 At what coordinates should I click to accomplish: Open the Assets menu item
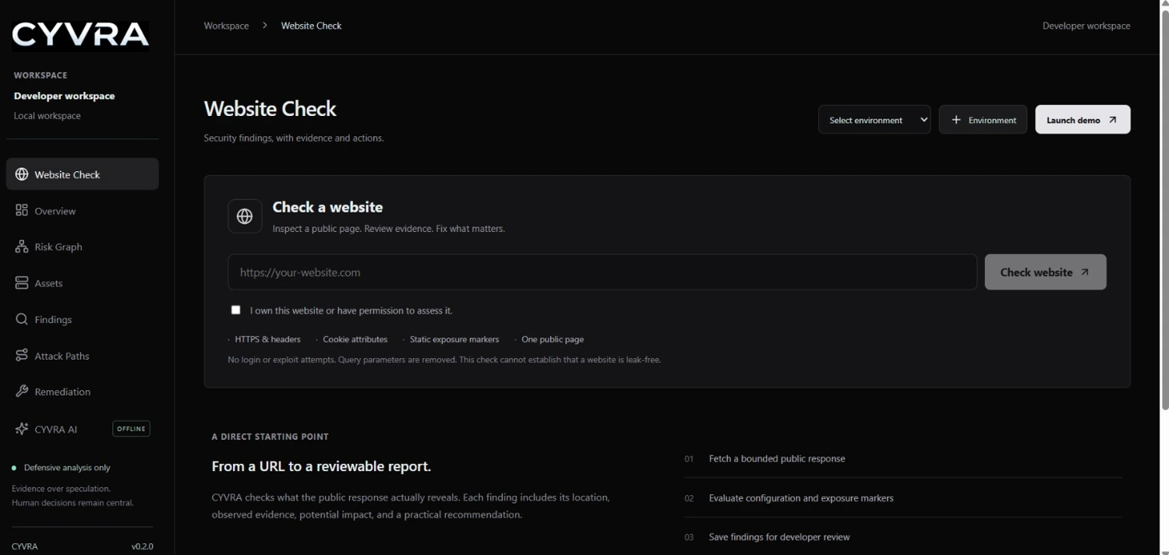pos(83,283)
